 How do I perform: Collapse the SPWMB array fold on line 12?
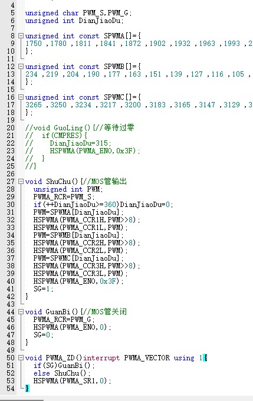click(x=21, y=67)
